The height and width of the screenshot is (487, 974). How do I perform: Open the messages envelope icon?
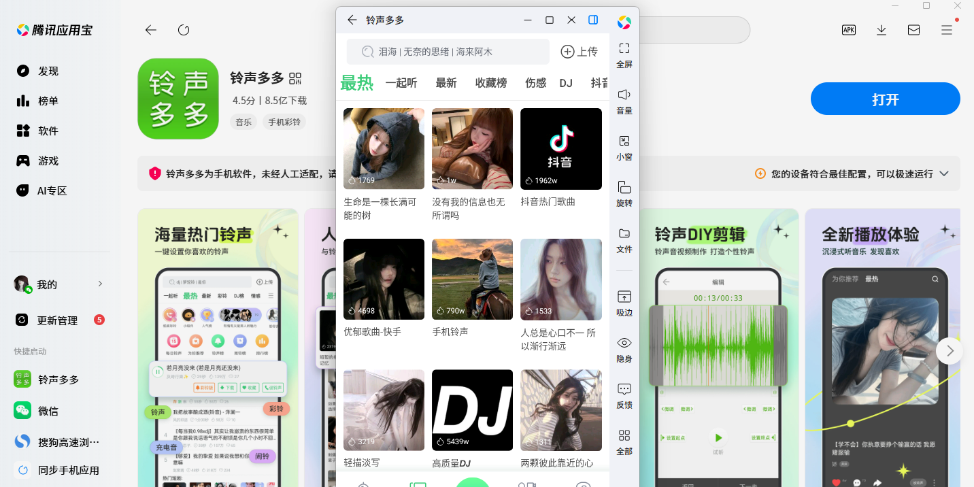coord(914,30)
